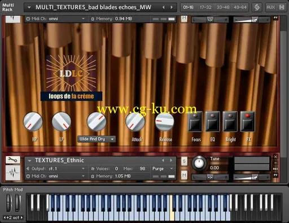Toggle the AUX icon on TEXTURES_Ethnic header
289x223 pixels.
pyautogui.click(x=275, y=169)
